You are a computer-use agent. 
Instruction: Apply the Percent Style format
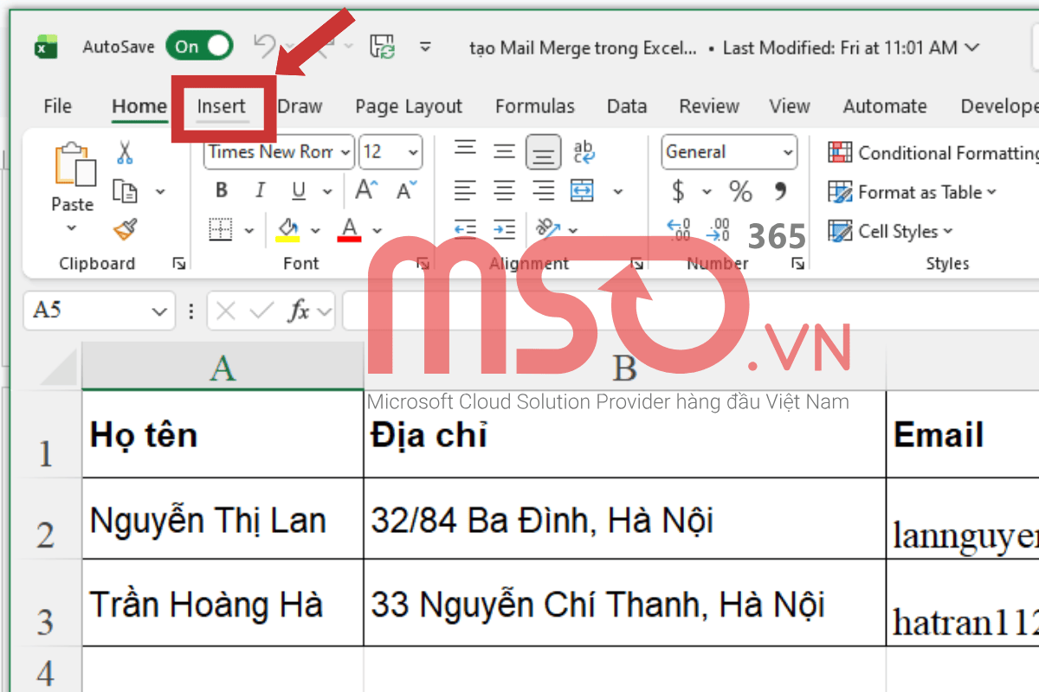[x=740, y=192]
